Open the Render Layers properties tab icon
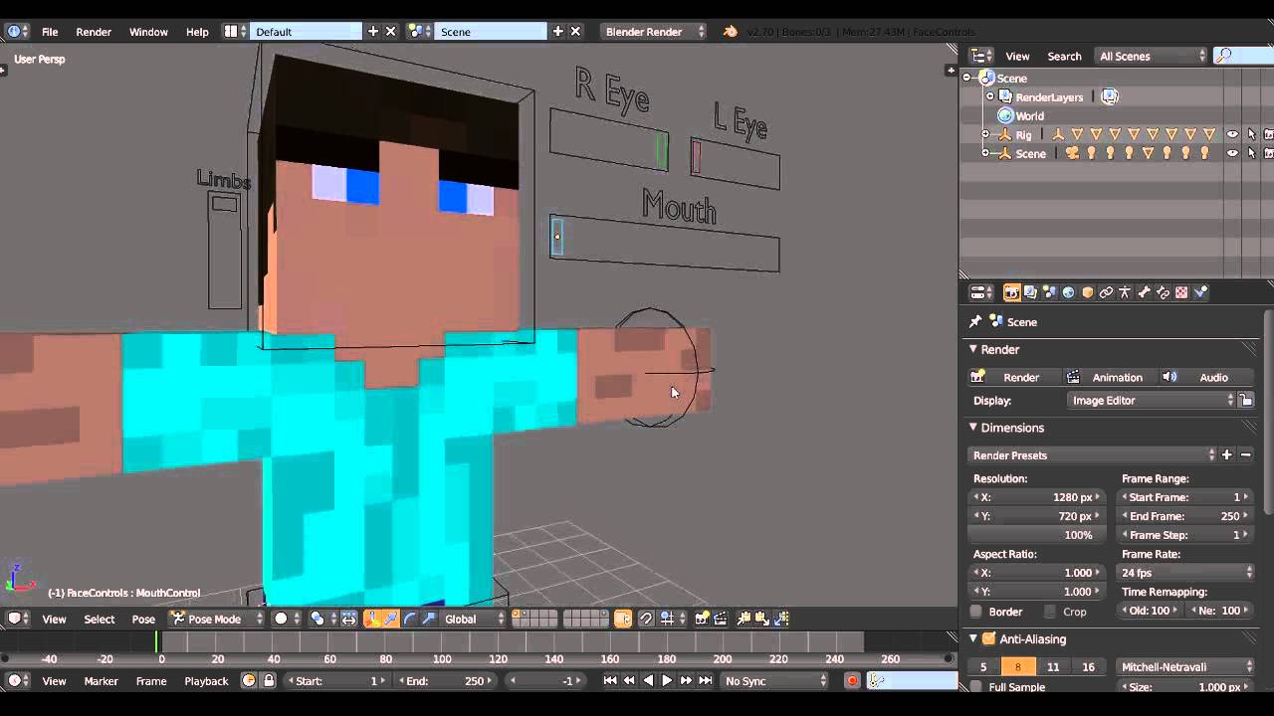Image resolution: width=1274 pixels, height=716 pixels. [x=1030, y=292]
